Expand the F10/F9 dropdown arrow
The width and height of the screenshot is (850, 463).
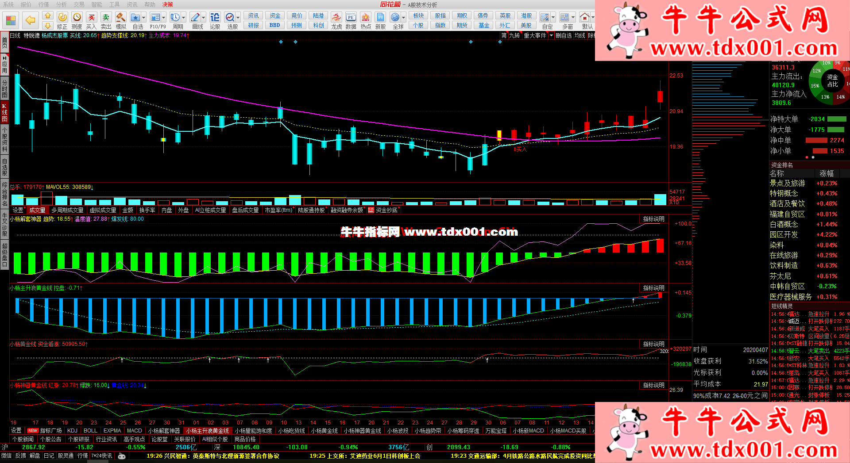click(x=164, y=18)
